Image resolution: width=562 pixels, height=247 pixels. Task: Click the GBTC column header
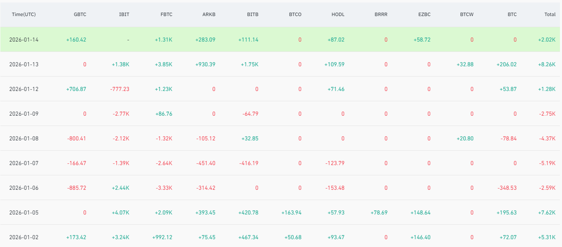[x=80, y=14]
